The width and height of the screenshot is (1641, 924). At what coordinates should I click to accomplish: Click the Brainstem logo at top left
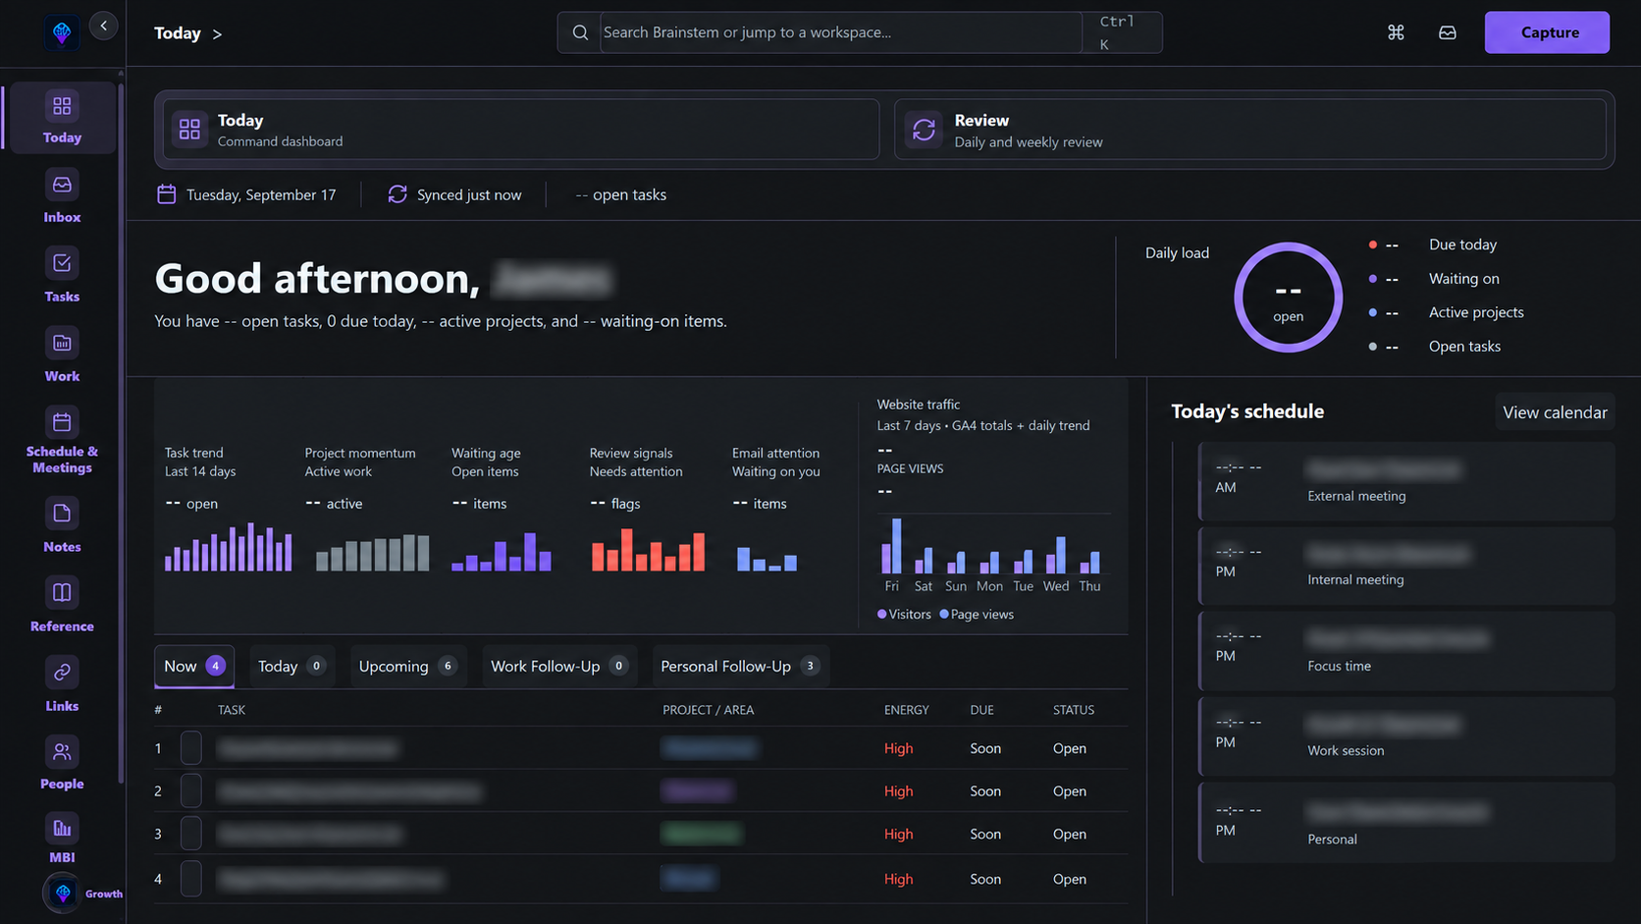(x=62, y=33)
